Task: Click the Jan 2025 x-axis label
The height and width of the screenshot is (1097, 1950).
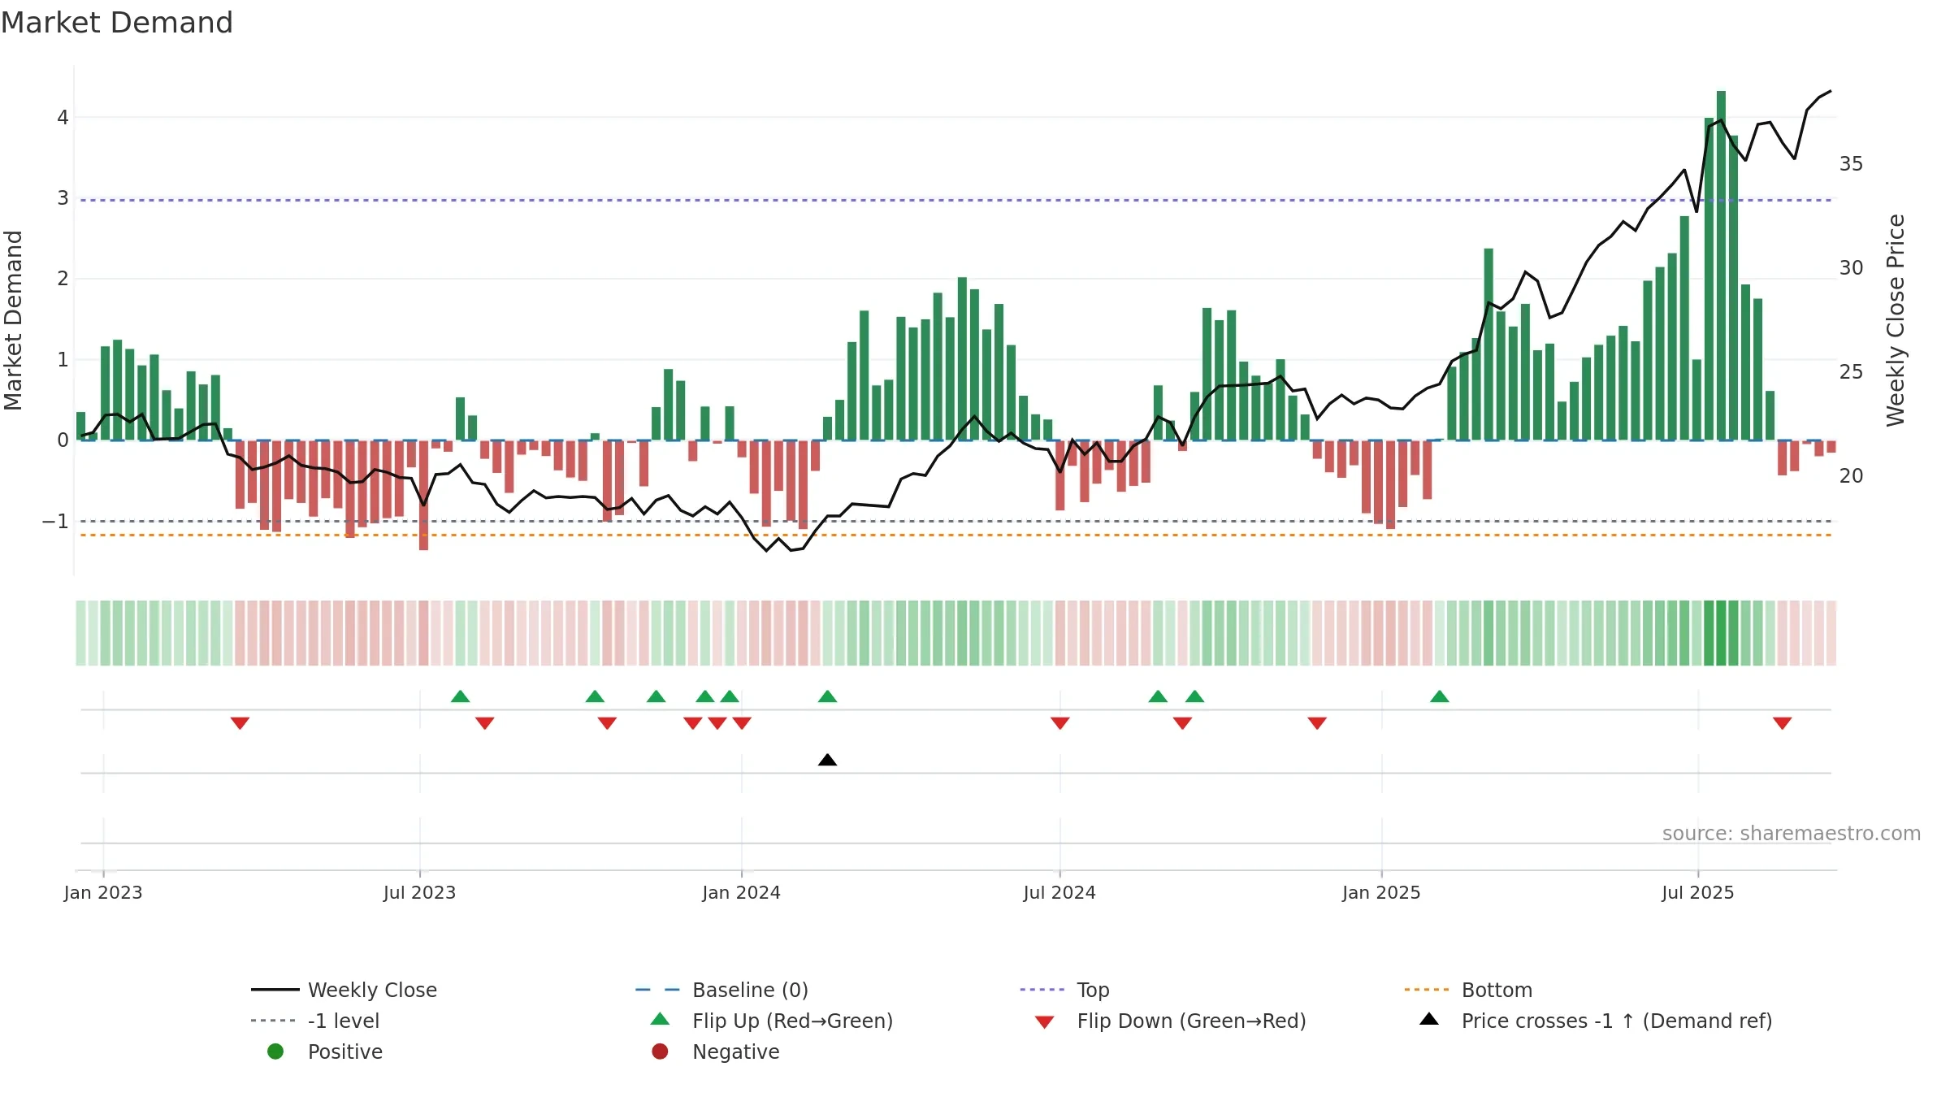Action: point(1381,892)
